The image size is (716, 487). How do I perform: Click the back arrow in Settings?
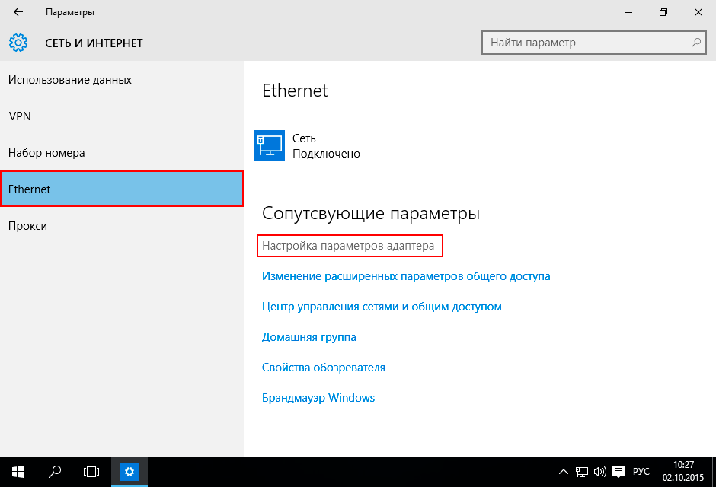[18, 12]
